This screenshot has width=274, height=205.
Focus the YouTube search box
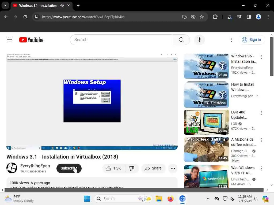pos(122,40)
